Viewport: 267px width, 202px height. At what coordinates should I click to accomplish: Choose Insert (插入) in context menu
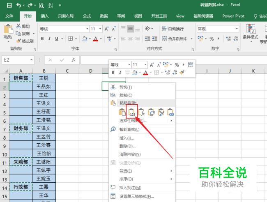tap(142, 138)
